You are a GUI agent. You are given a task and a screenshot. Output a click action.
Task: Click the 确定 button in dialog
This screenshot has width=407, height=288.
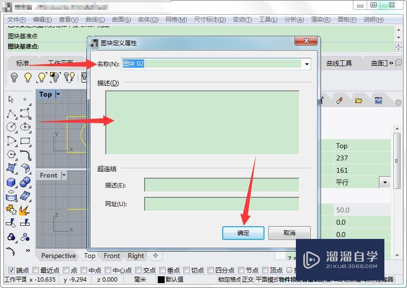click(x=243, y=233)
